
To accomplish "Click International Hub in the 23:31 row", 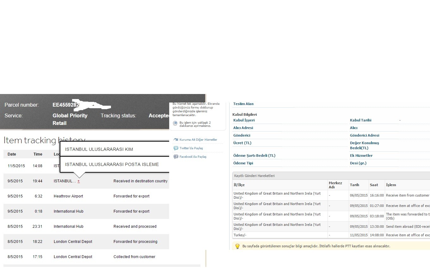I will point(69,227).
